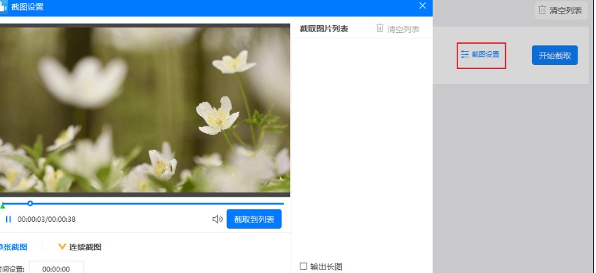Image resolution: width=596 pixels, height=273 pixels.
Task: Mute the video with the speaker icon
Action: click(x=217, y=219)
